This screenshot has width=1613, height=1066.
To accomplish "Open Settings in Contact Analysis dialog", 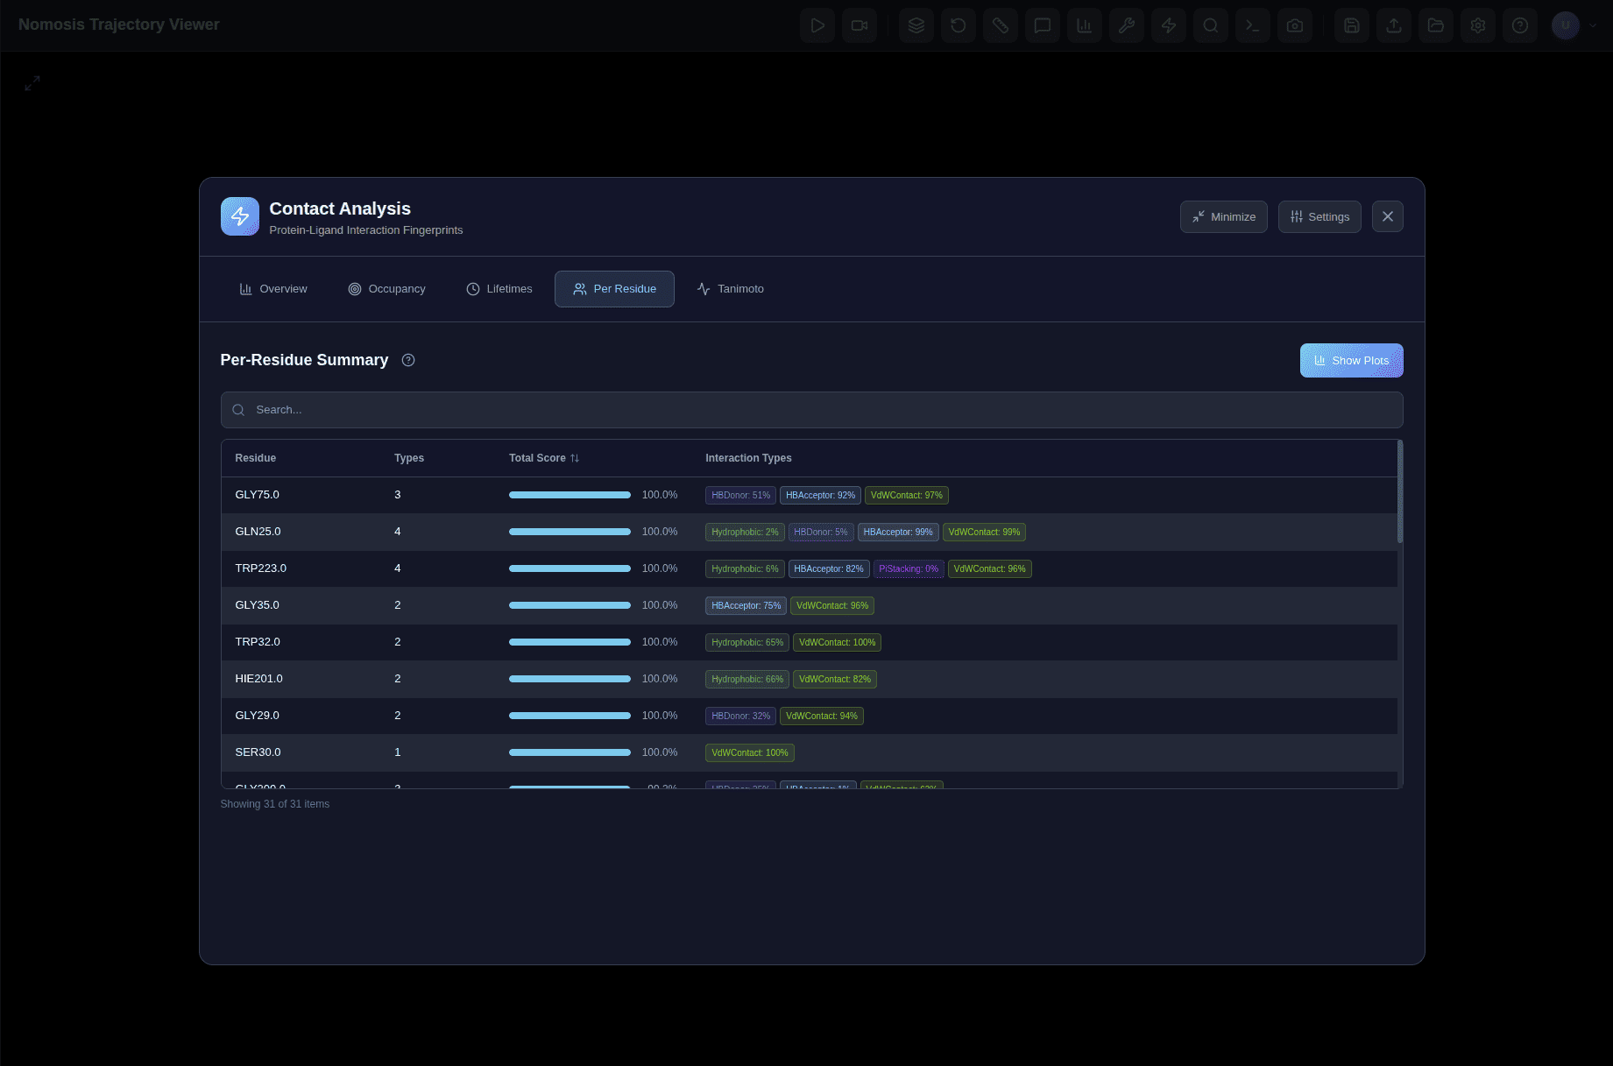I will (1319, 217).
